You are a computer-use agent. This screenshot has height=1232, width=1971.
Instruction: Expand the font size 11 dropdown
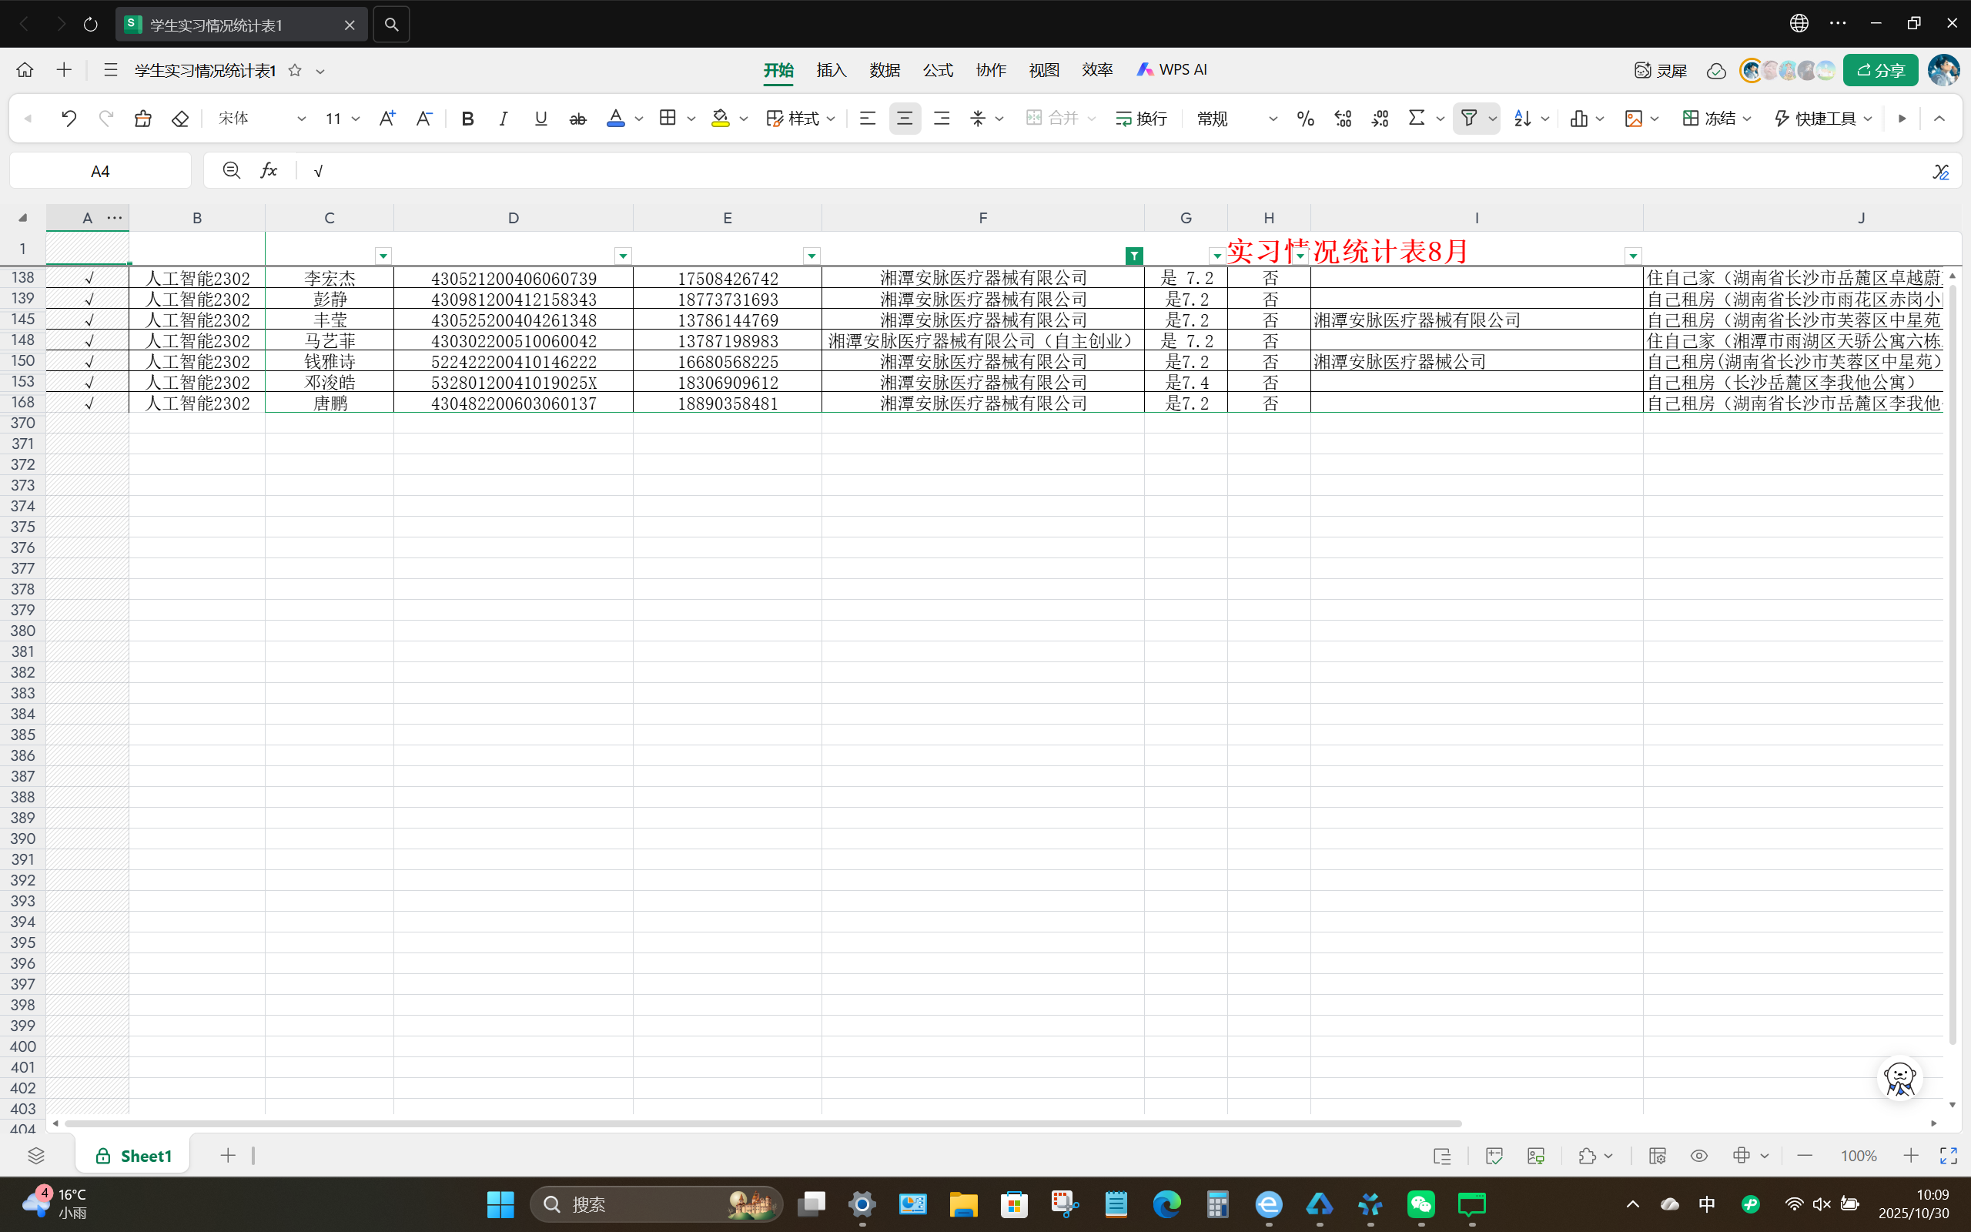[355, 119]
